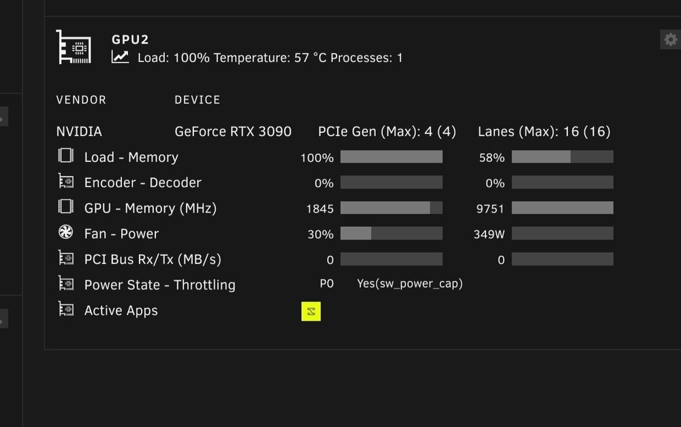The height and width of the screenshot is (427, 681).
Task: Click the Encoder - Decoder card icon
Action: (x=65, y=181)
